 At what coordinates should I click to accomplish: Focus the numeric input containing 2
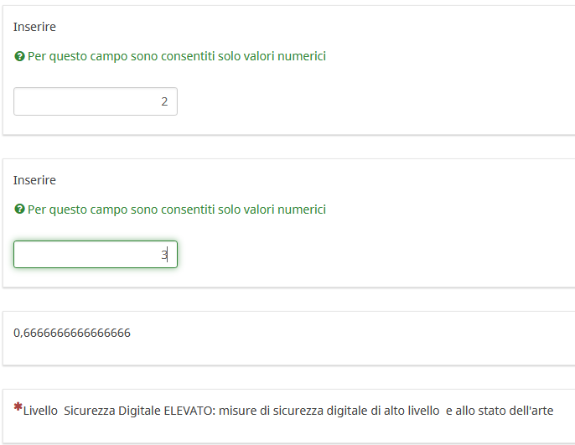coord(96,101)
